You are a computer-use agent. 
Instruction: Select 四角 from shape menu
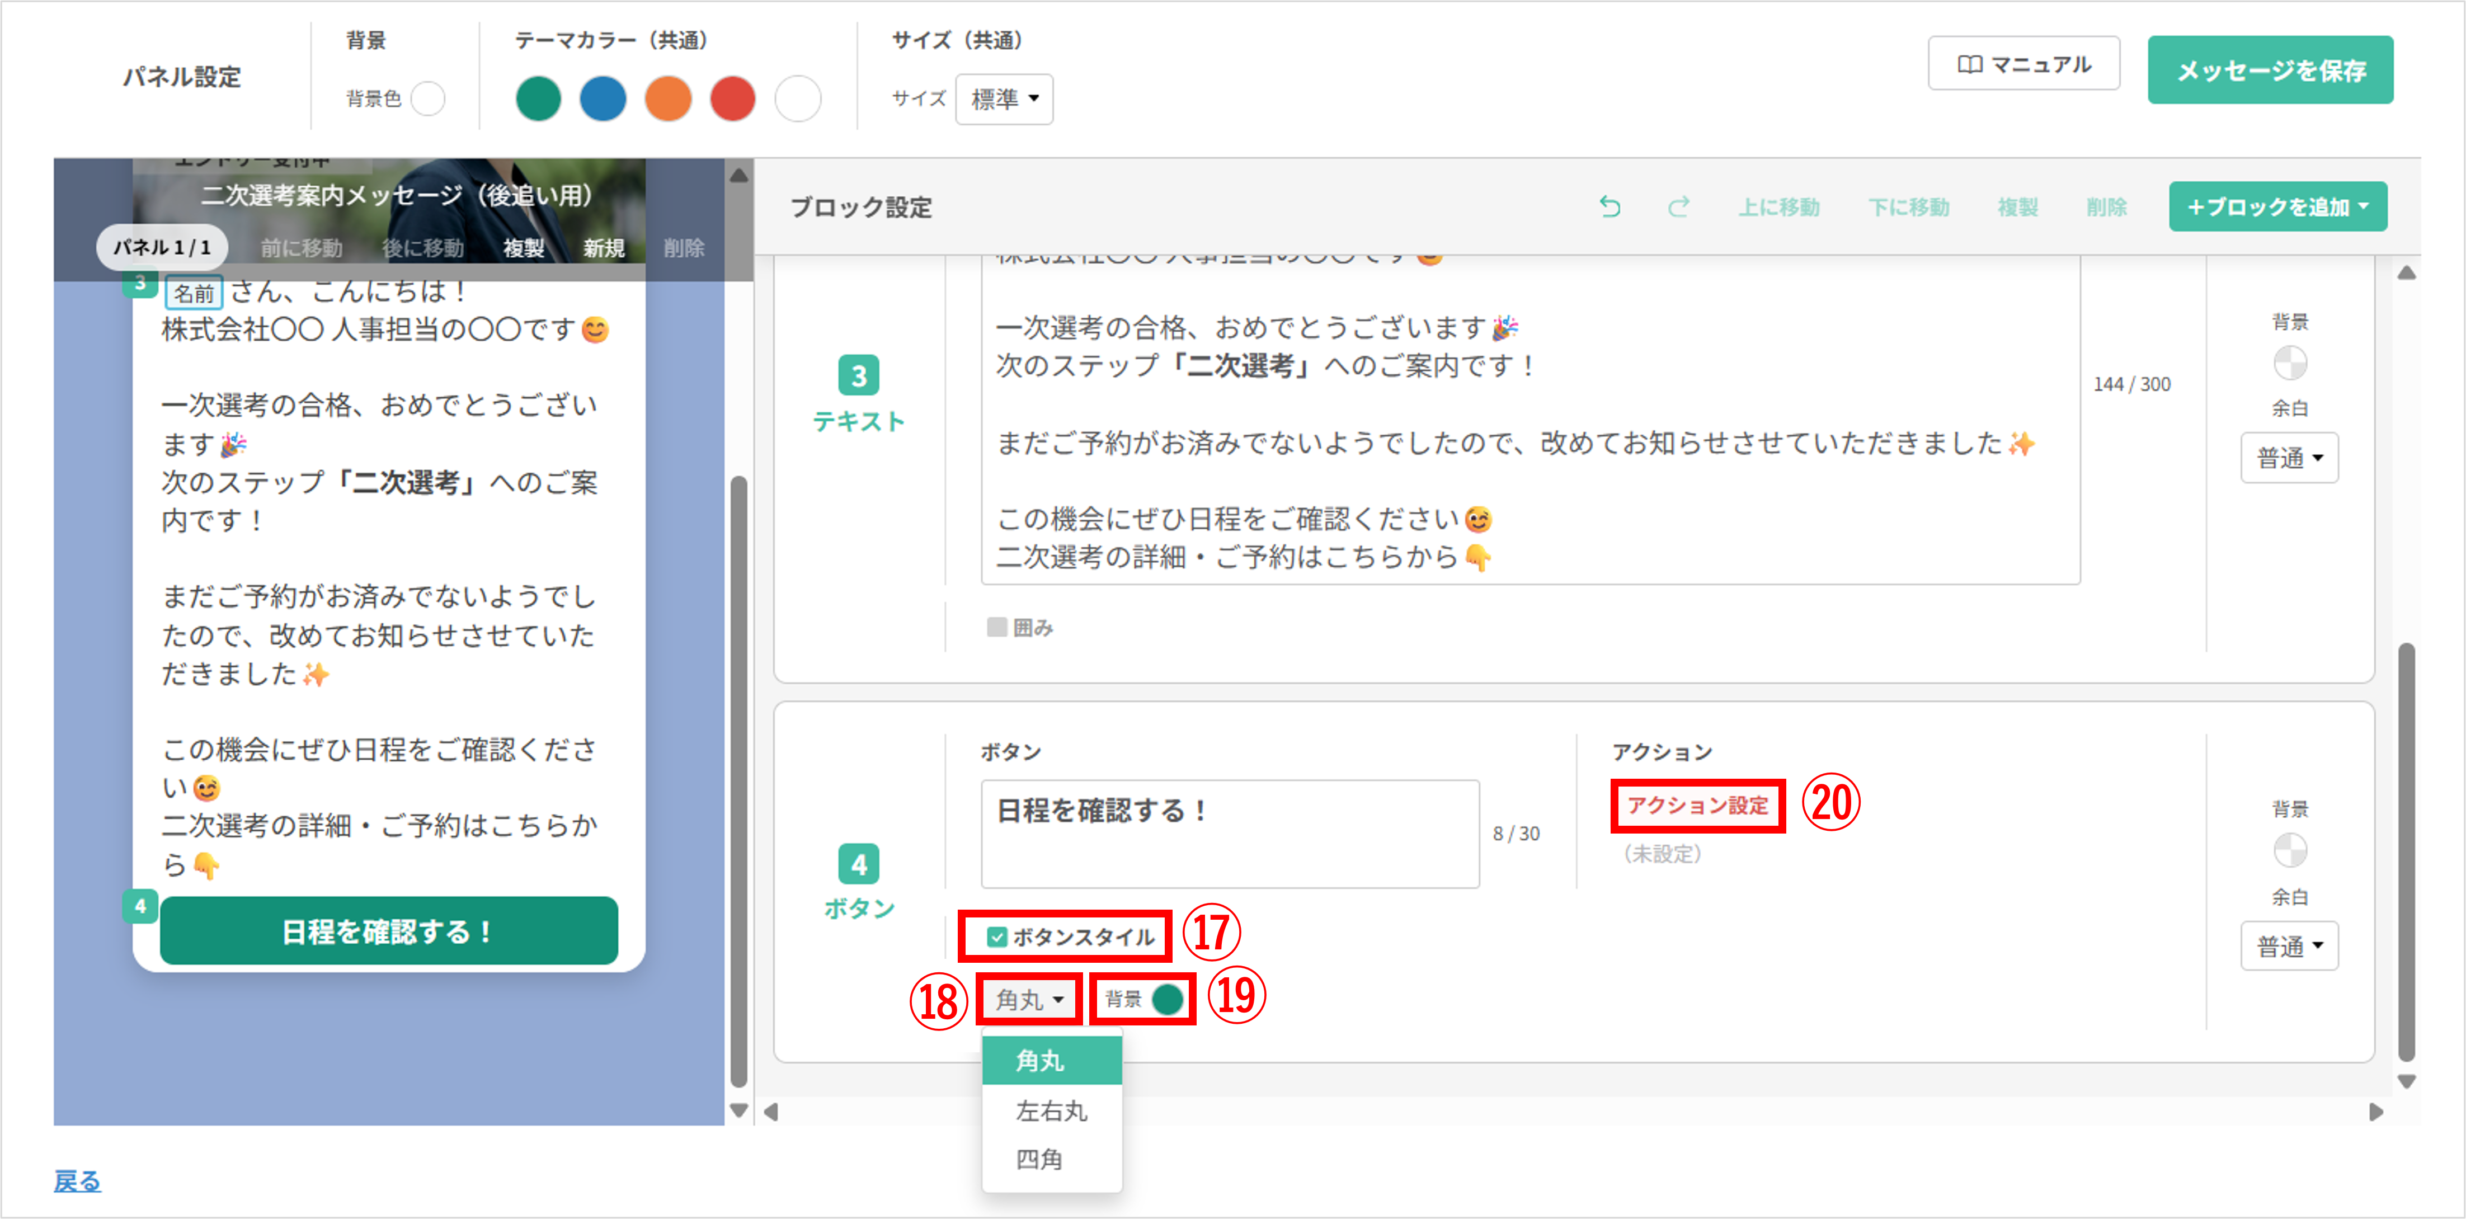[1039, 1160]
